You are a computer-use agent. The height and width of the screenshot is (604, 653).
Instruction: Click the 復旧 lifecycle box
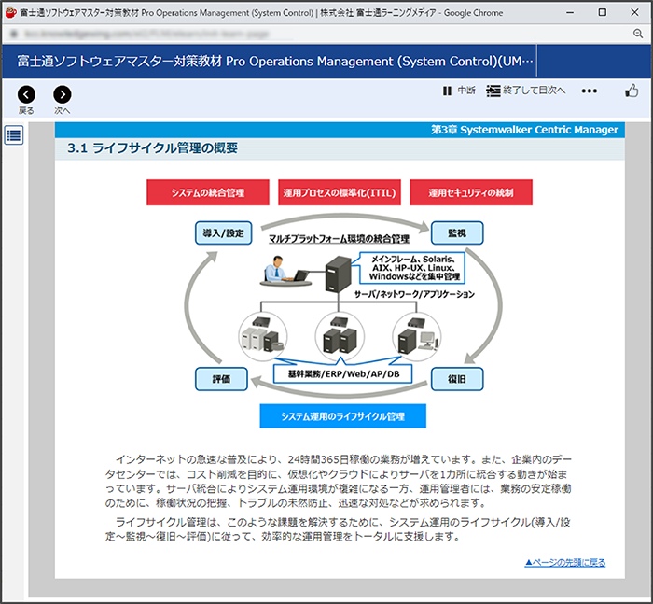[457, 379]
